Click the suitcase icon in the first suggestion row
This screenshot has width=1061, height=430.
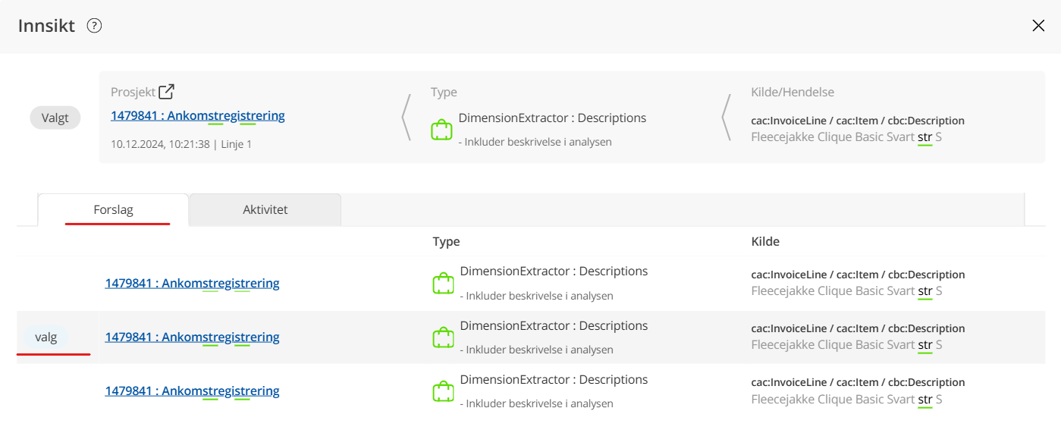[x=443, y=284]
